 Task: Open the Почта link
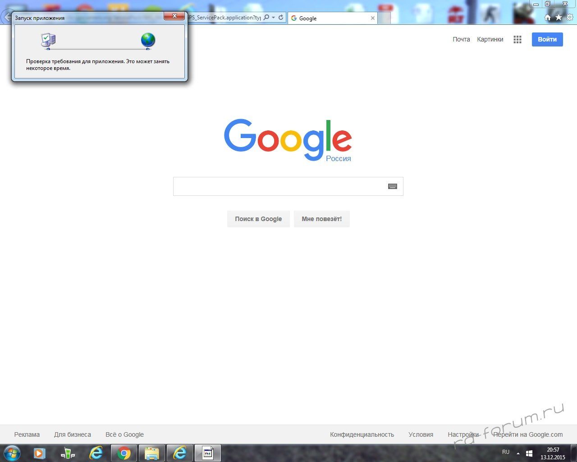[x=461, y=39]
